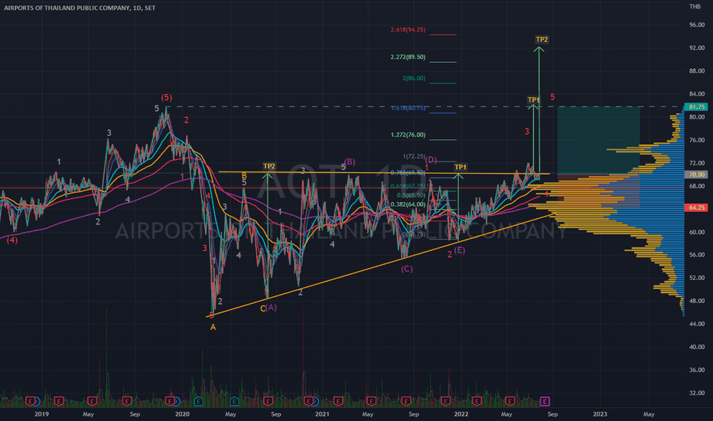The image size is (713, 421).
Task: Select the purple (E) wave label
Action: (x=459, y=250)
